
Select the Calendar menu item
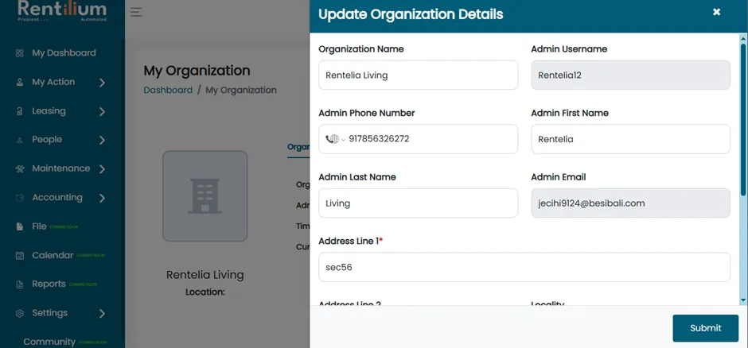(53, 255)
